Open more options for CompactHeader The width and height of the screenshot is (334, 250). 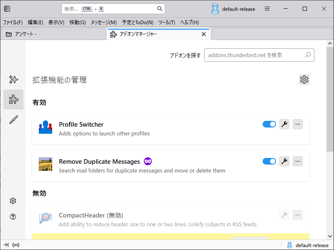click(298, 215)
